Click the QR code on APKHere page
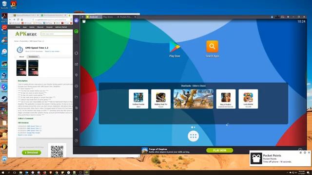The height and width of the screenshot is (175, 312). [57, 152]
